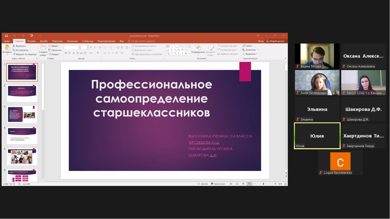This screenshot has height=219, width=390.
Task: Switch to slide sorter view in status bar
Action: pyautogui.click(x=237, y=184)
